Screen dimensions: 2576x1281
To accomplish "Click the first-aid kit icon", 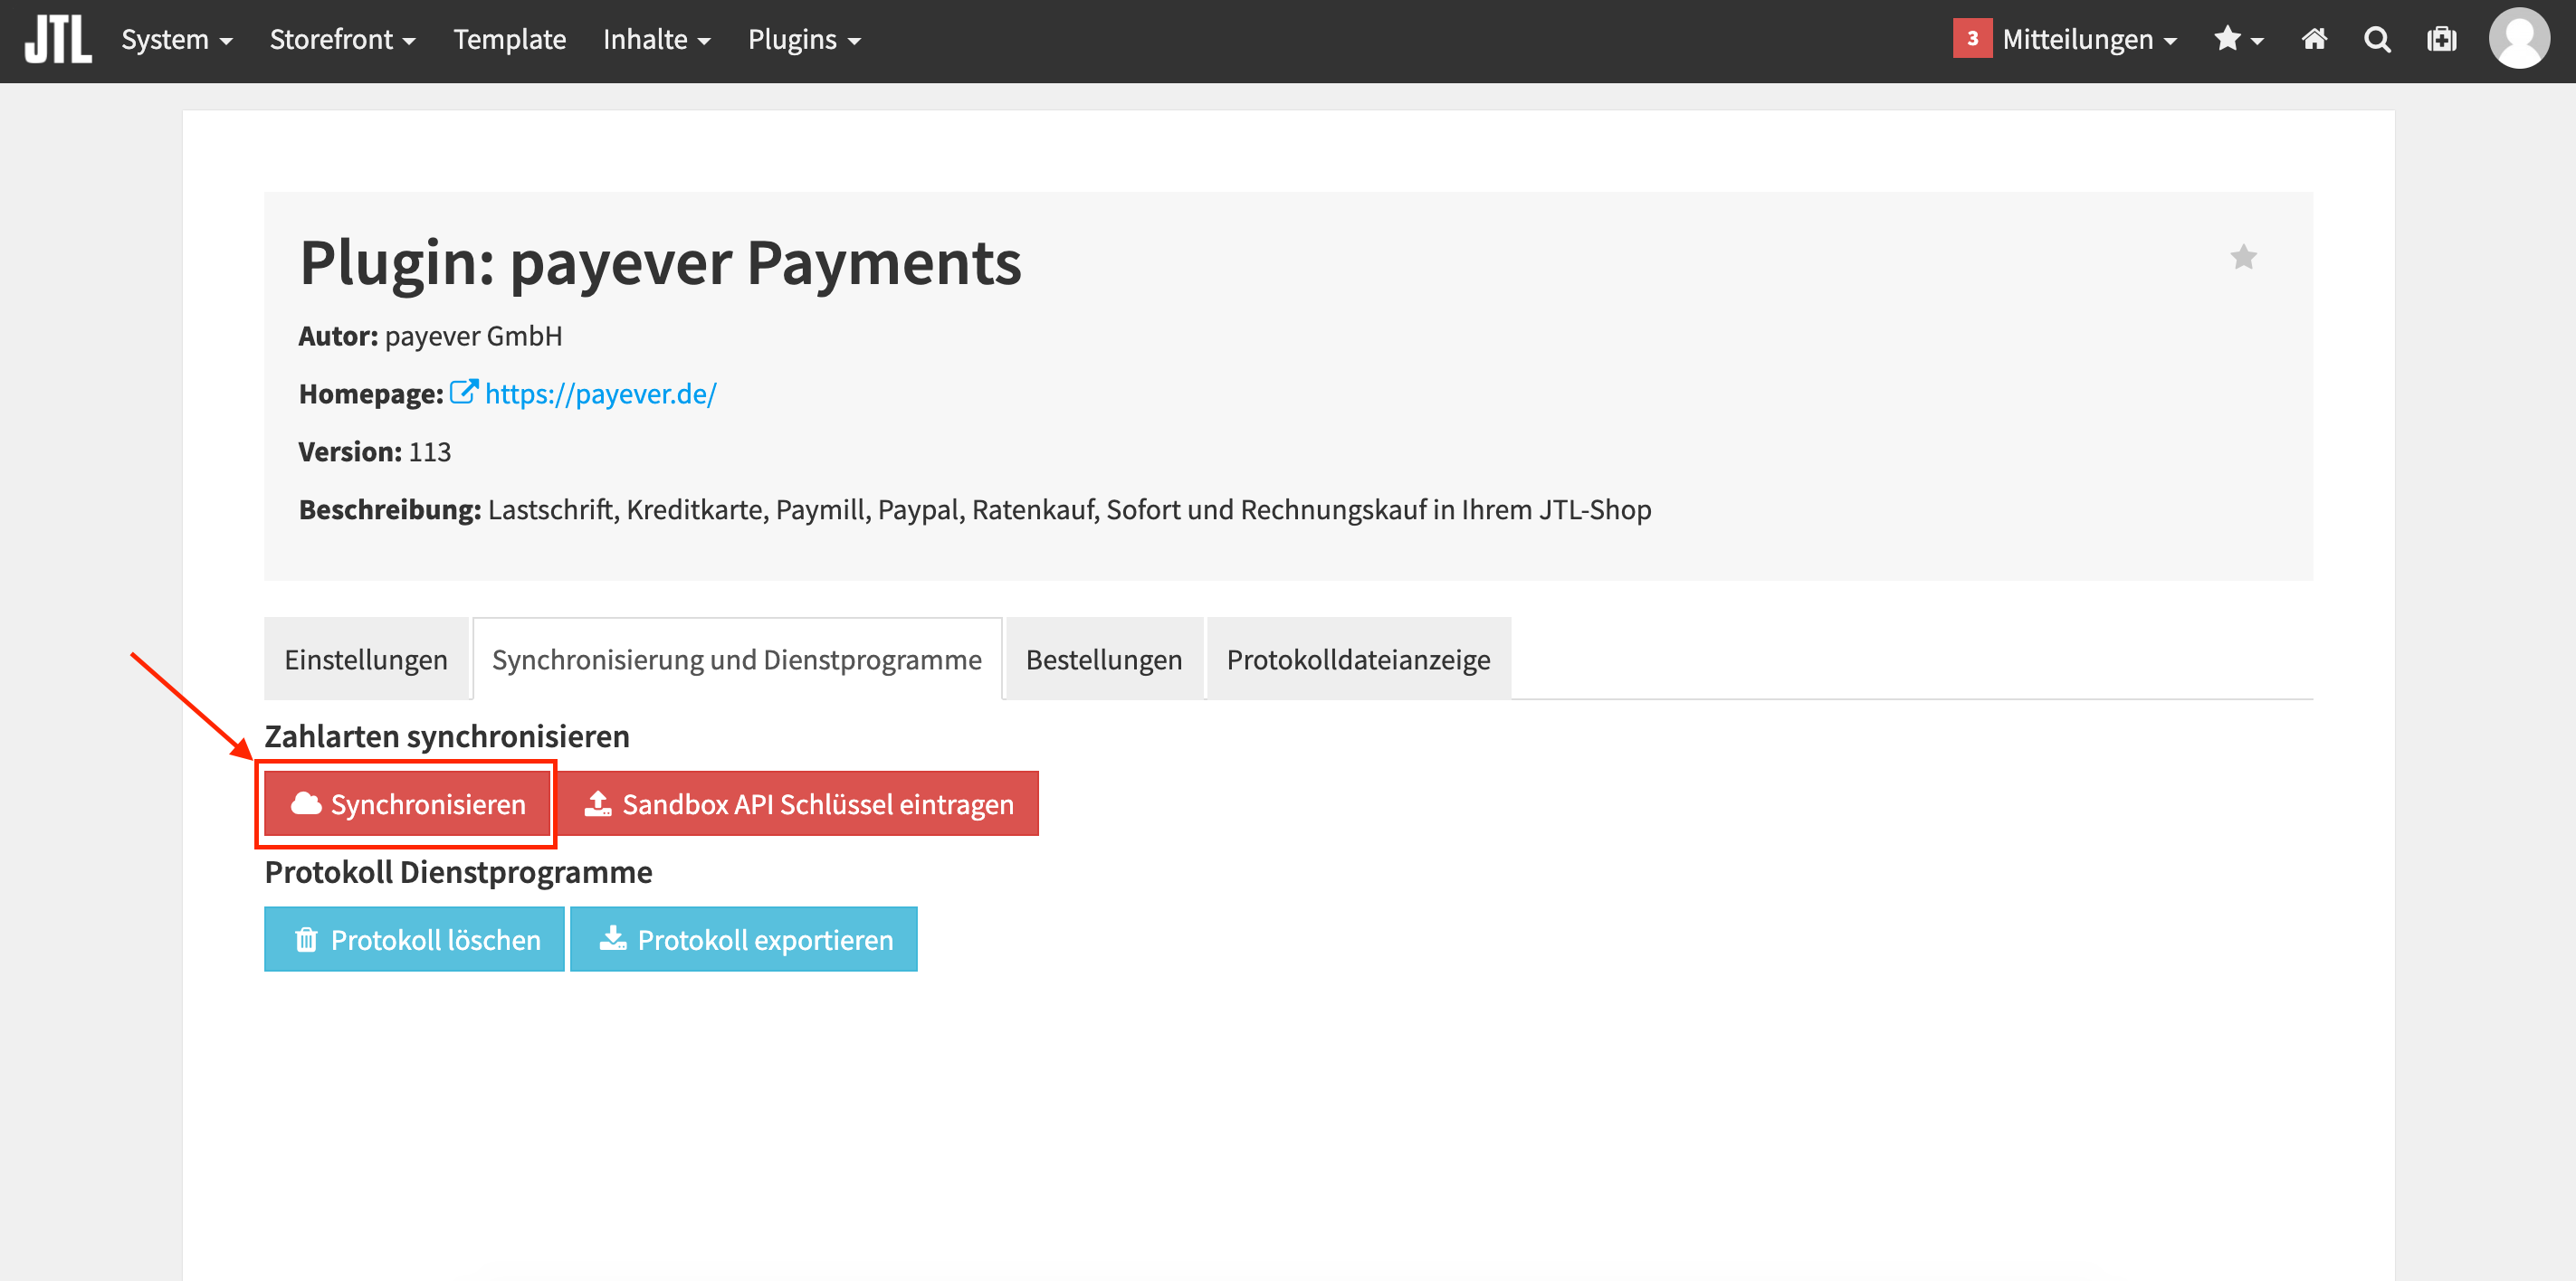I will pyautogui.click(x=2441, y=40).
